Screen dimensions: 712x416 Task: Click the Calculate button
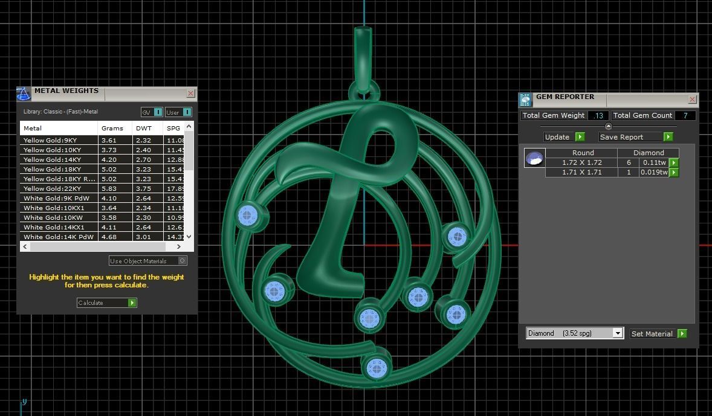point(107,302)
